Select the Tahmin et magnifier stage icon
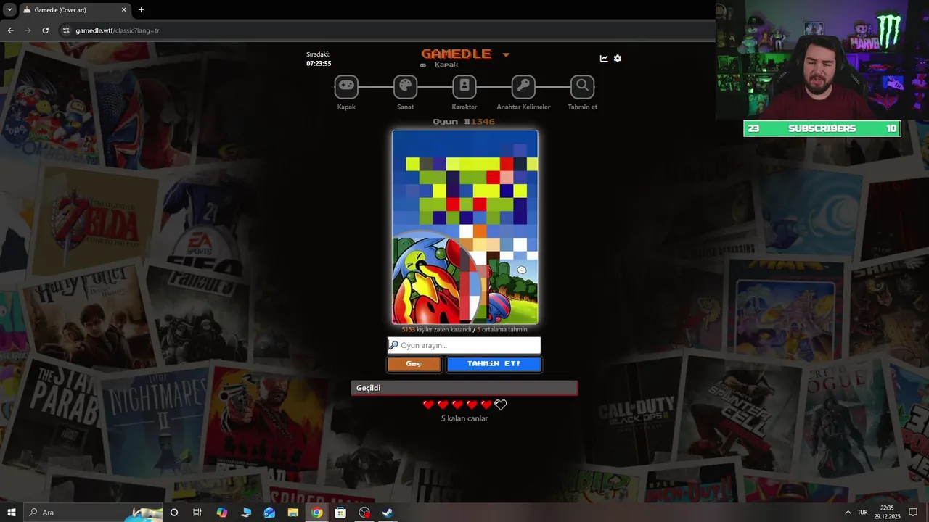This screenshot has width=929, height=522. tap(582, 87)
